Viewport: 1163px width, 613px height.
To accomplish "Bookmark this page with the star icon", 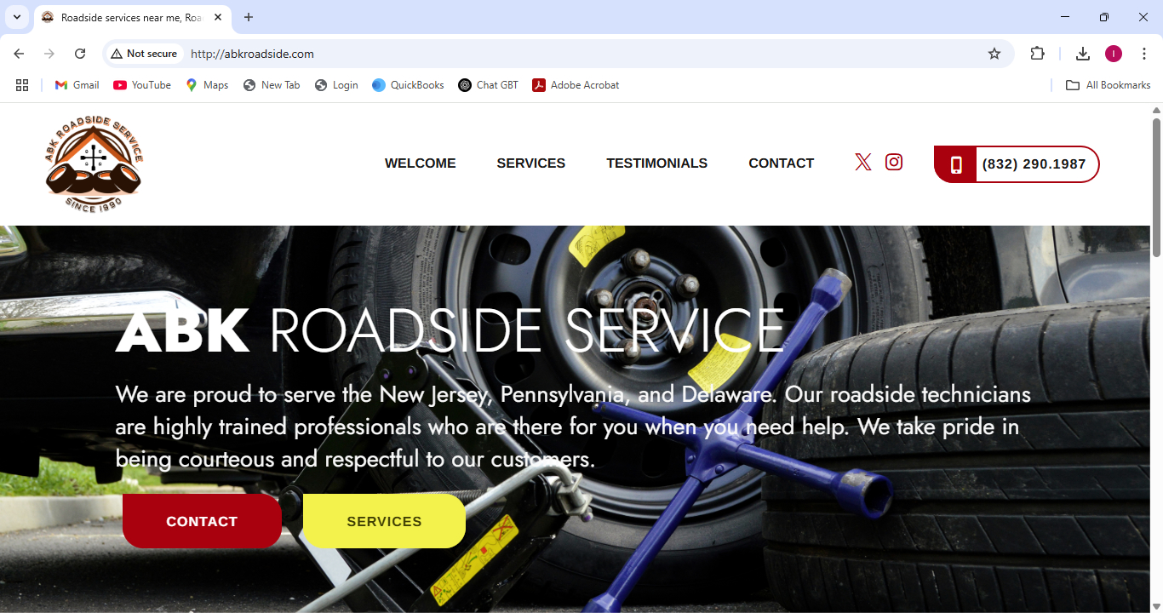I will point(994,54).
